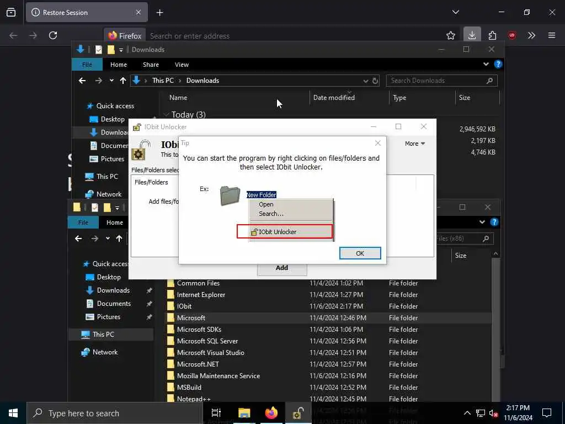Open recent locations dropdown in Downloads window
This screenshot has height=424, width=565.
pos(111,81)
